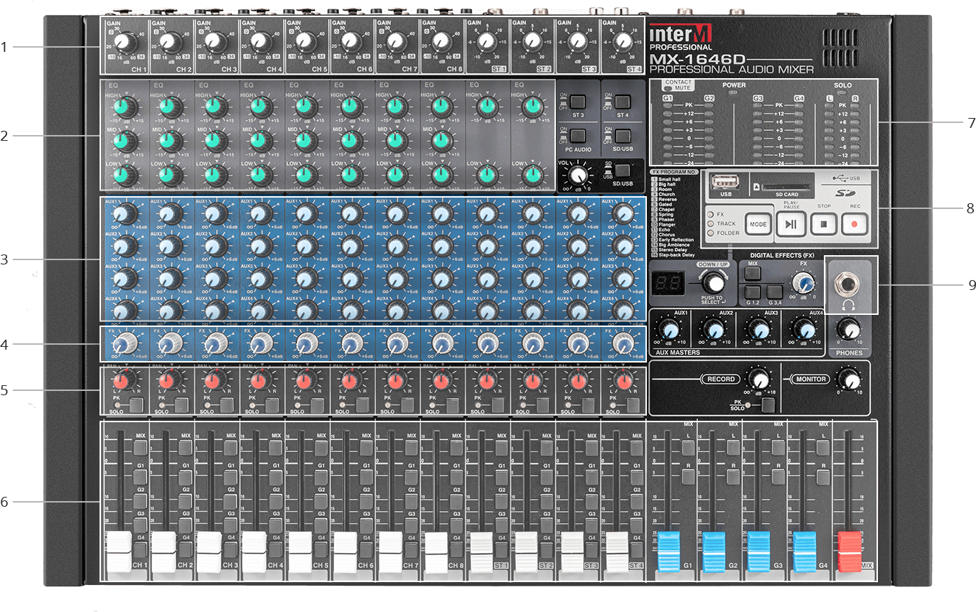Click the CH 8 channel fader
The image size is (976, 612).
(x=436, y=552)
